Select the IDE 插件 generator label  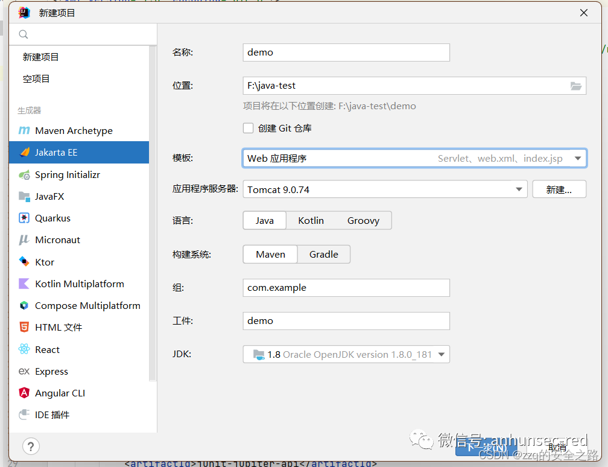52,415
